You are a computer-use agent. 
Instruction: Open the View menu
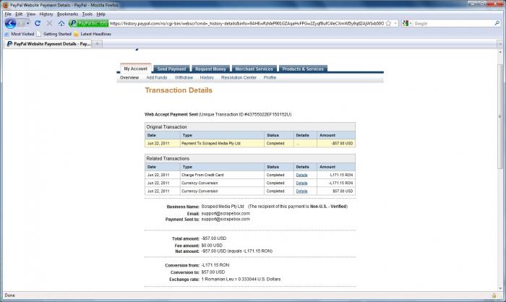[x=30, y=14]
